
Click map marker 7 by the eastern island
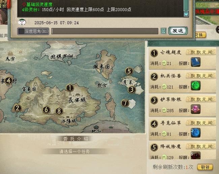pos(125,103)
